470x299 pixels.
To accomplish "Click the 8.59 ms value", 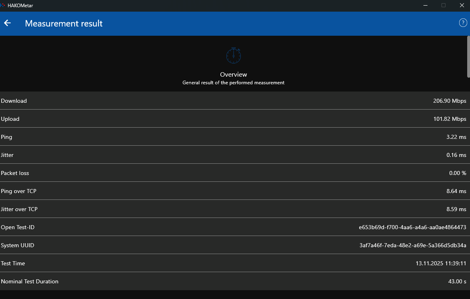I will [x=456, y=209].
